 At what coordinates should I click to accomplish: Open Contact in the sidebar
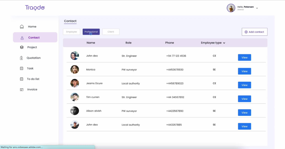[x=35, y=37]
